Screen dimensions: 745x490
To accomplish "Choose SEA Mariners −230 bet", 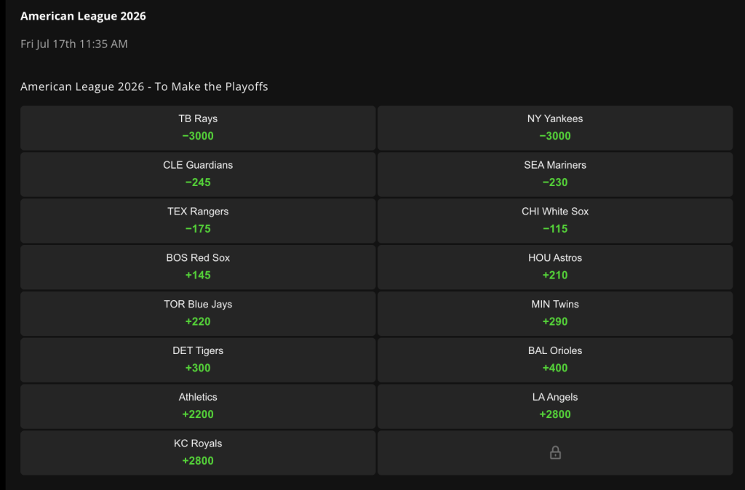I will click(x=555, y=174).
